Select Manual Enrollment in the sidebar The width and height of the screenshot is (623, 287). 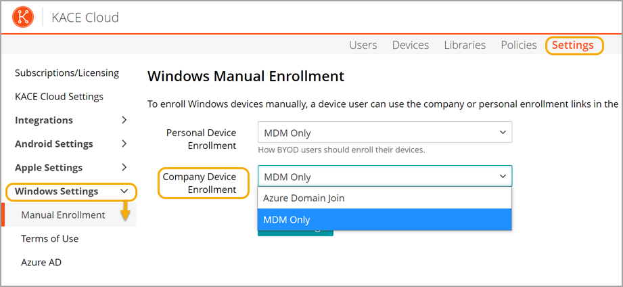pos(63,215)
